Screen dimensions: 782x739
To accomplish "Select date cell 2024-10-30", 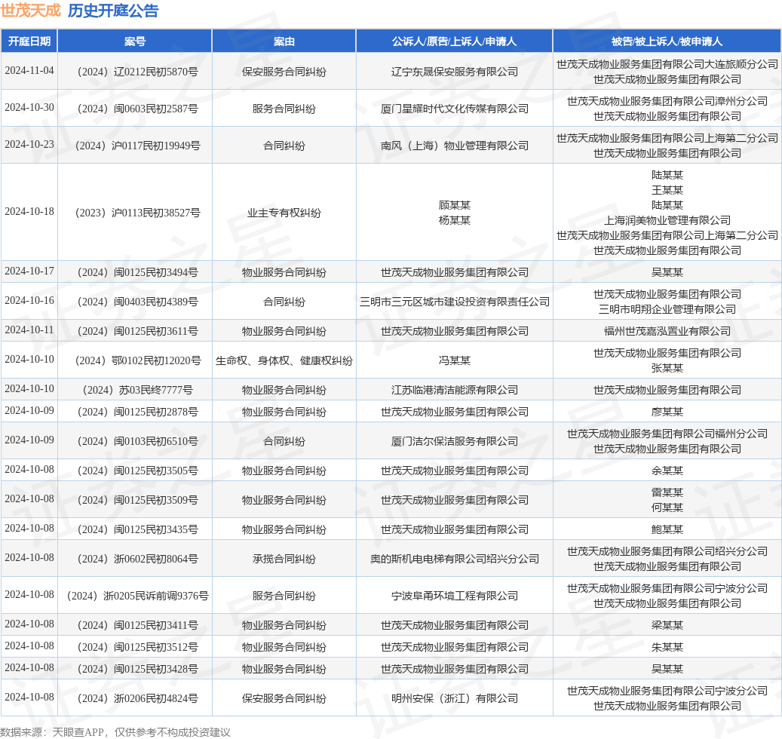I will tap(29, 107).
